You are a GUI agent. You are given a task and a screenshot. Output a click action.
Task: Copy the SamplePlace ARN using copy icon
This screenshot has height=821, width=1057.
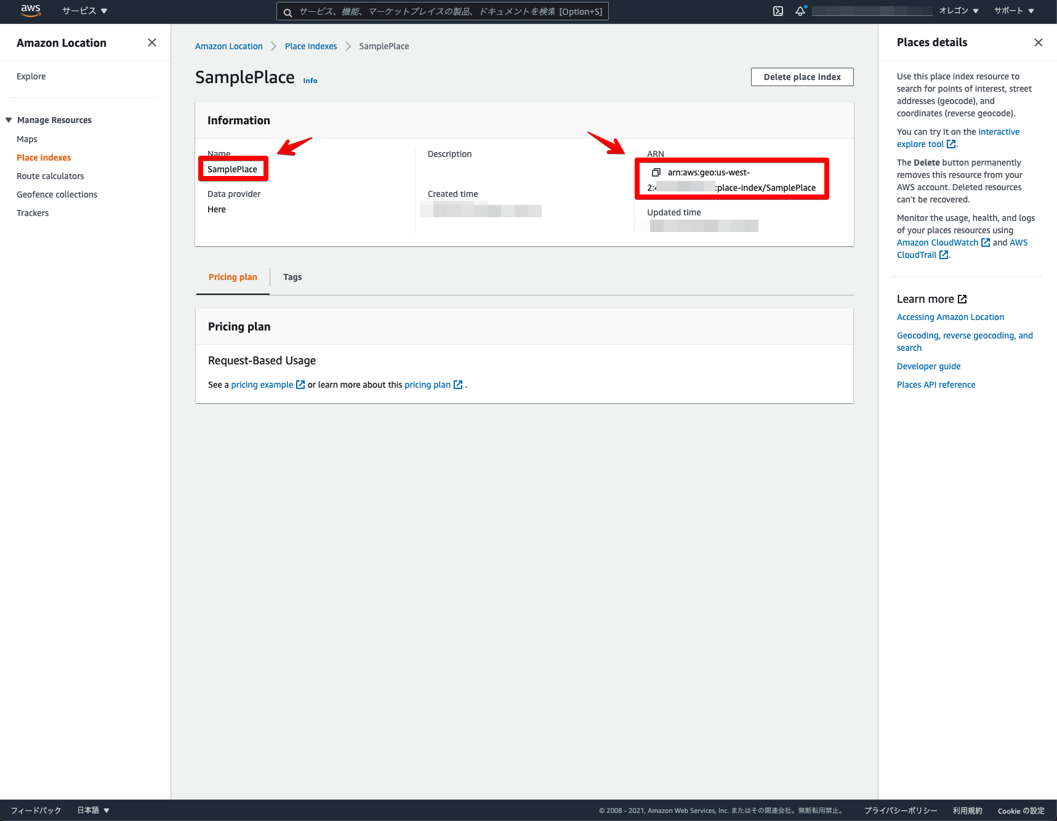[x=657, y=173]
